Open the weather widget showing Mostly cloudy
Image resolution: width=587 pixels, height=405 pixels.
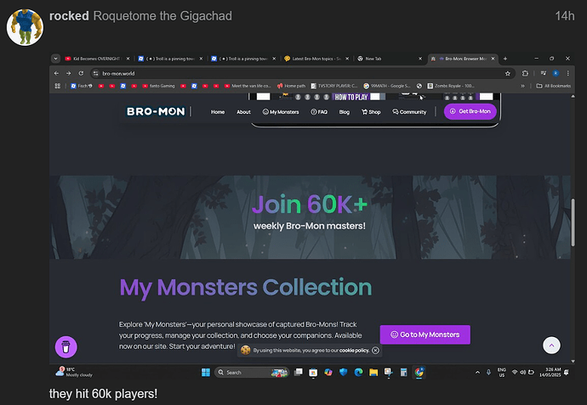pyautogui.click(x=74, y=372)
